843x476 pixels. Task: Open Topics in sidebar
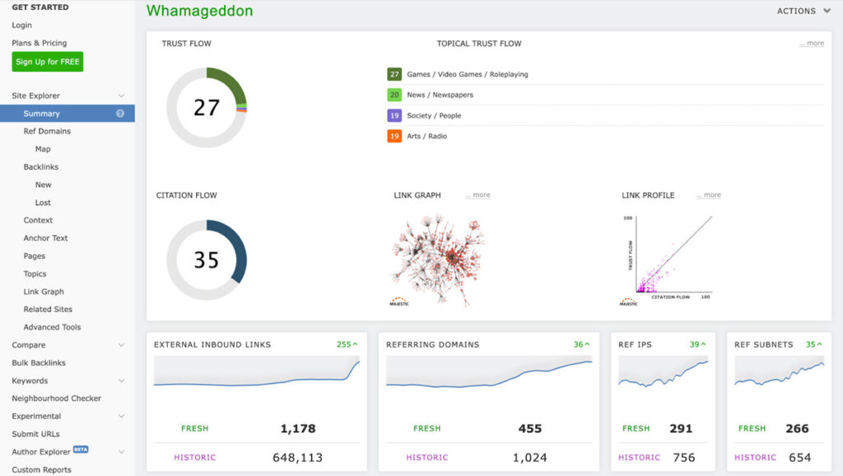click(35, 273)
